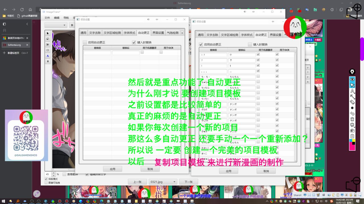
Task: Switch to the 文字去除 tab in left dialog
Action: point(95,33)
